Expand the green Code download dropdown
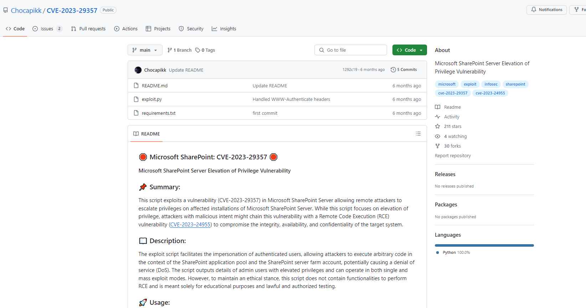This screenshot has width=586, height=308. [410, 50]
